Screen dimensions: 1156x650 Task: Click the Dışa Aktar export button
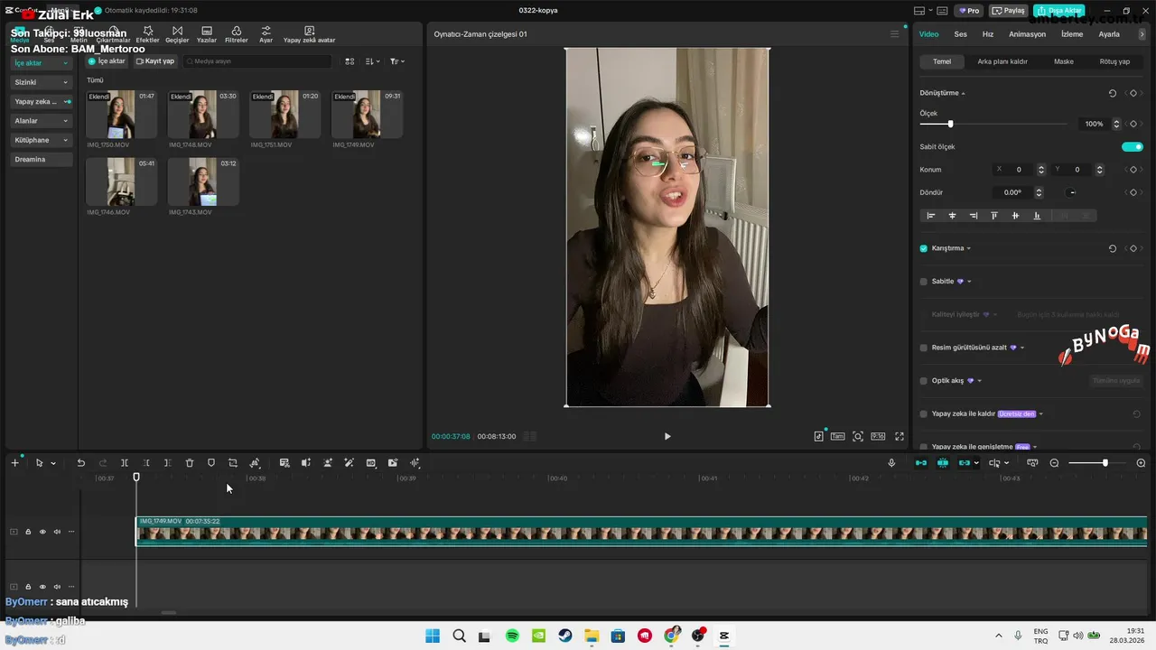1059,11
